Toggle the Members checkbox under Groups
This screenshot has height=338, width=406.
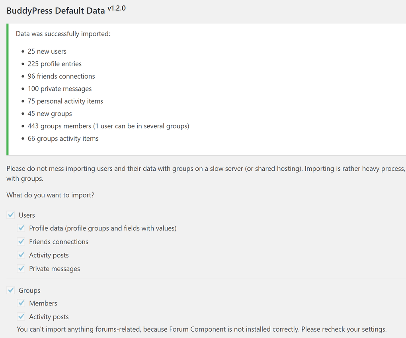click(21, 303)
